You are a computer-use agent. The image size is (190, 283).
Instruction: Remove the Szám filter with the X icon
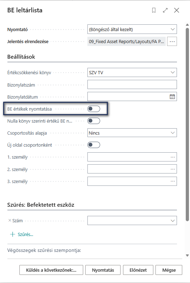point(10,220)
